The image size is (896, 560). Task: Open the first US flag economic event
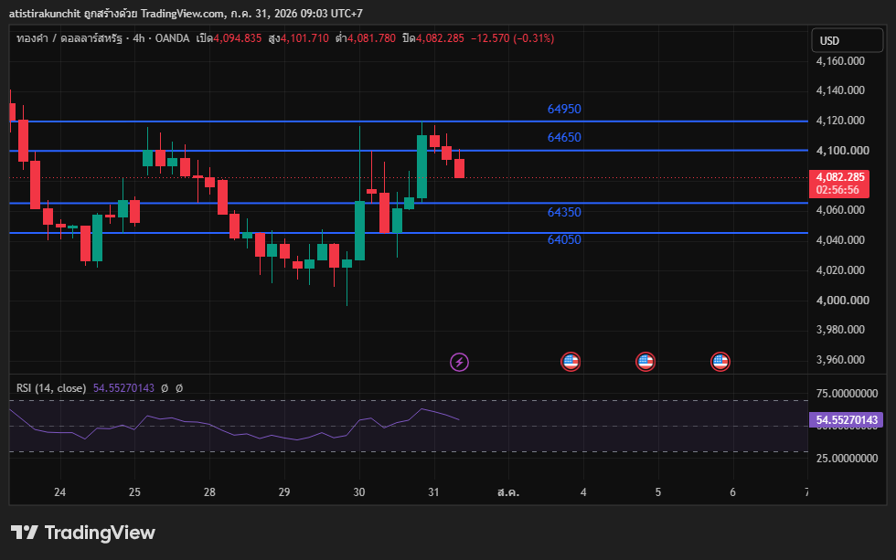tap(571, 362)
